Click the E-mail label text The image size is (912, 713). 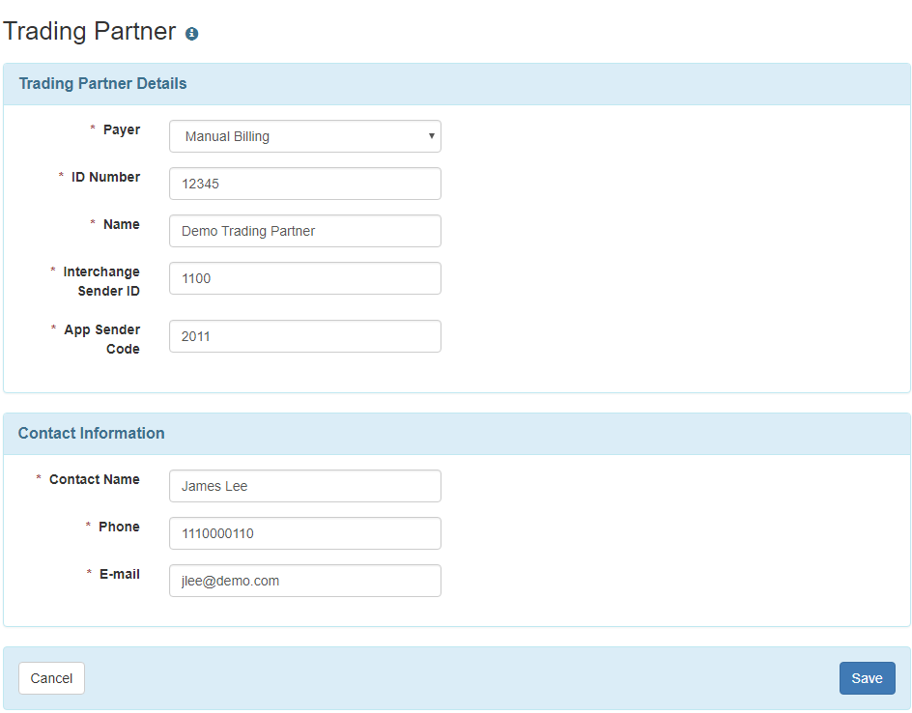pos(119,574)
